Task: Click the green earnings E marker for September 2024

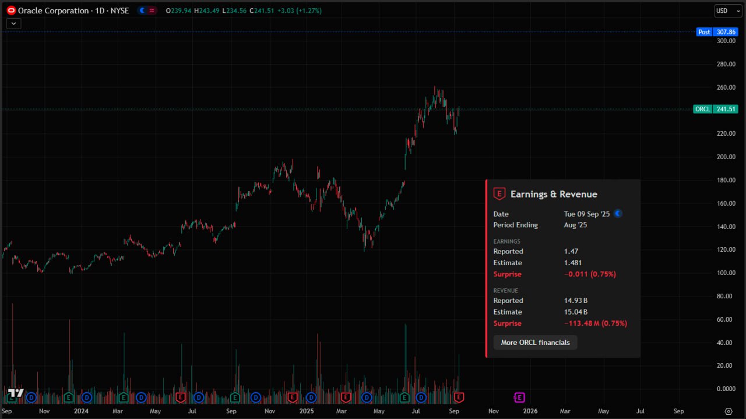Action: (x=235, y=397)
